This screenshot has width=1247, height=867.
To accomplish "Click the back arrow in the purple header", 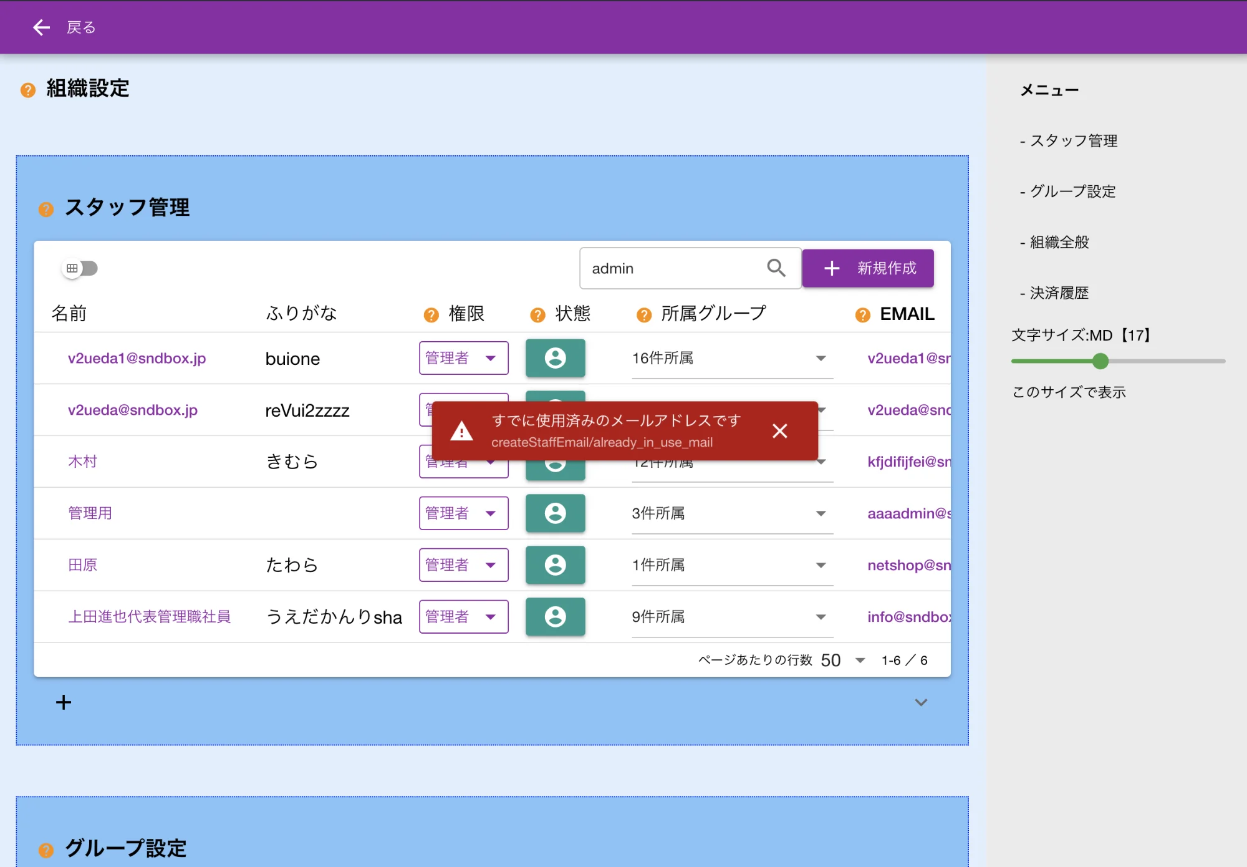I will (41, 27).
